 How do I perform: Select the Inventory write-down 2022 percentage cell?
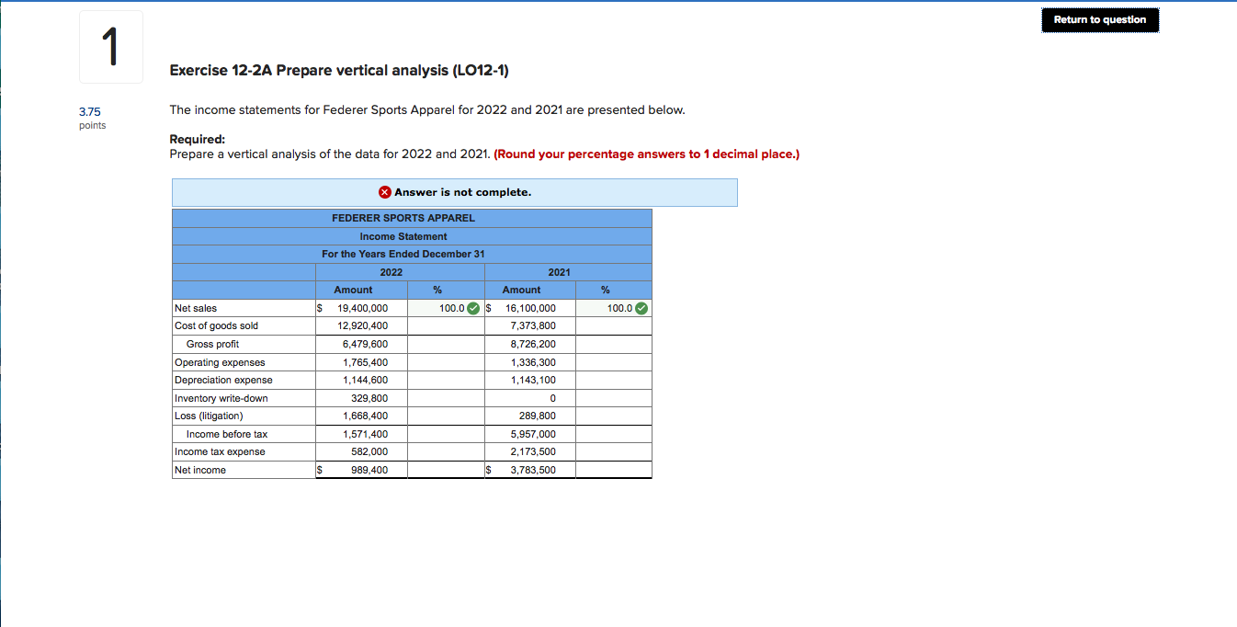click(445, 398)
